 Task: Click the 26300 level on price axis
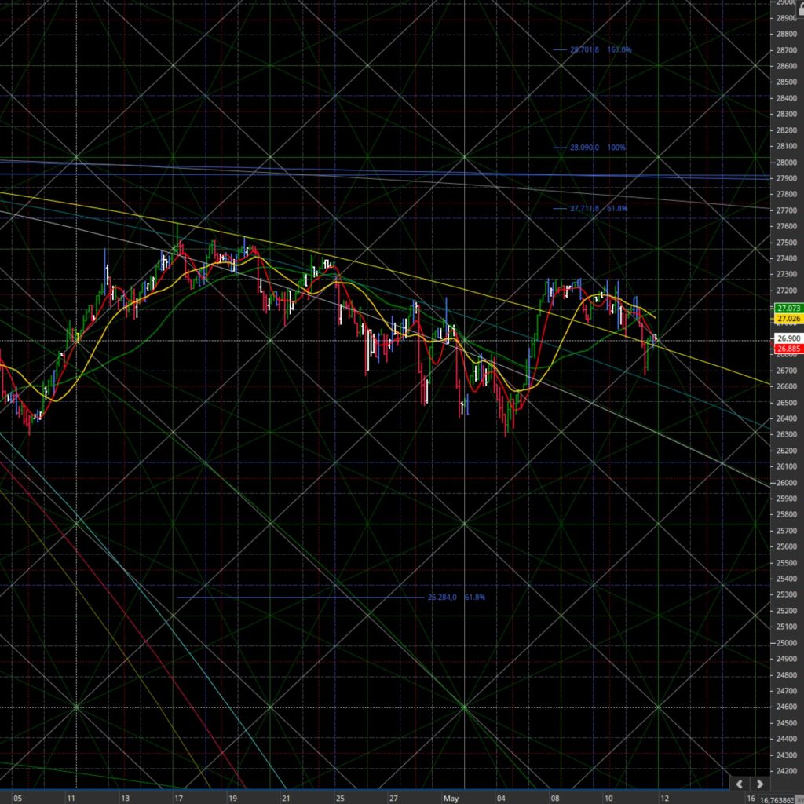[786, 435]
